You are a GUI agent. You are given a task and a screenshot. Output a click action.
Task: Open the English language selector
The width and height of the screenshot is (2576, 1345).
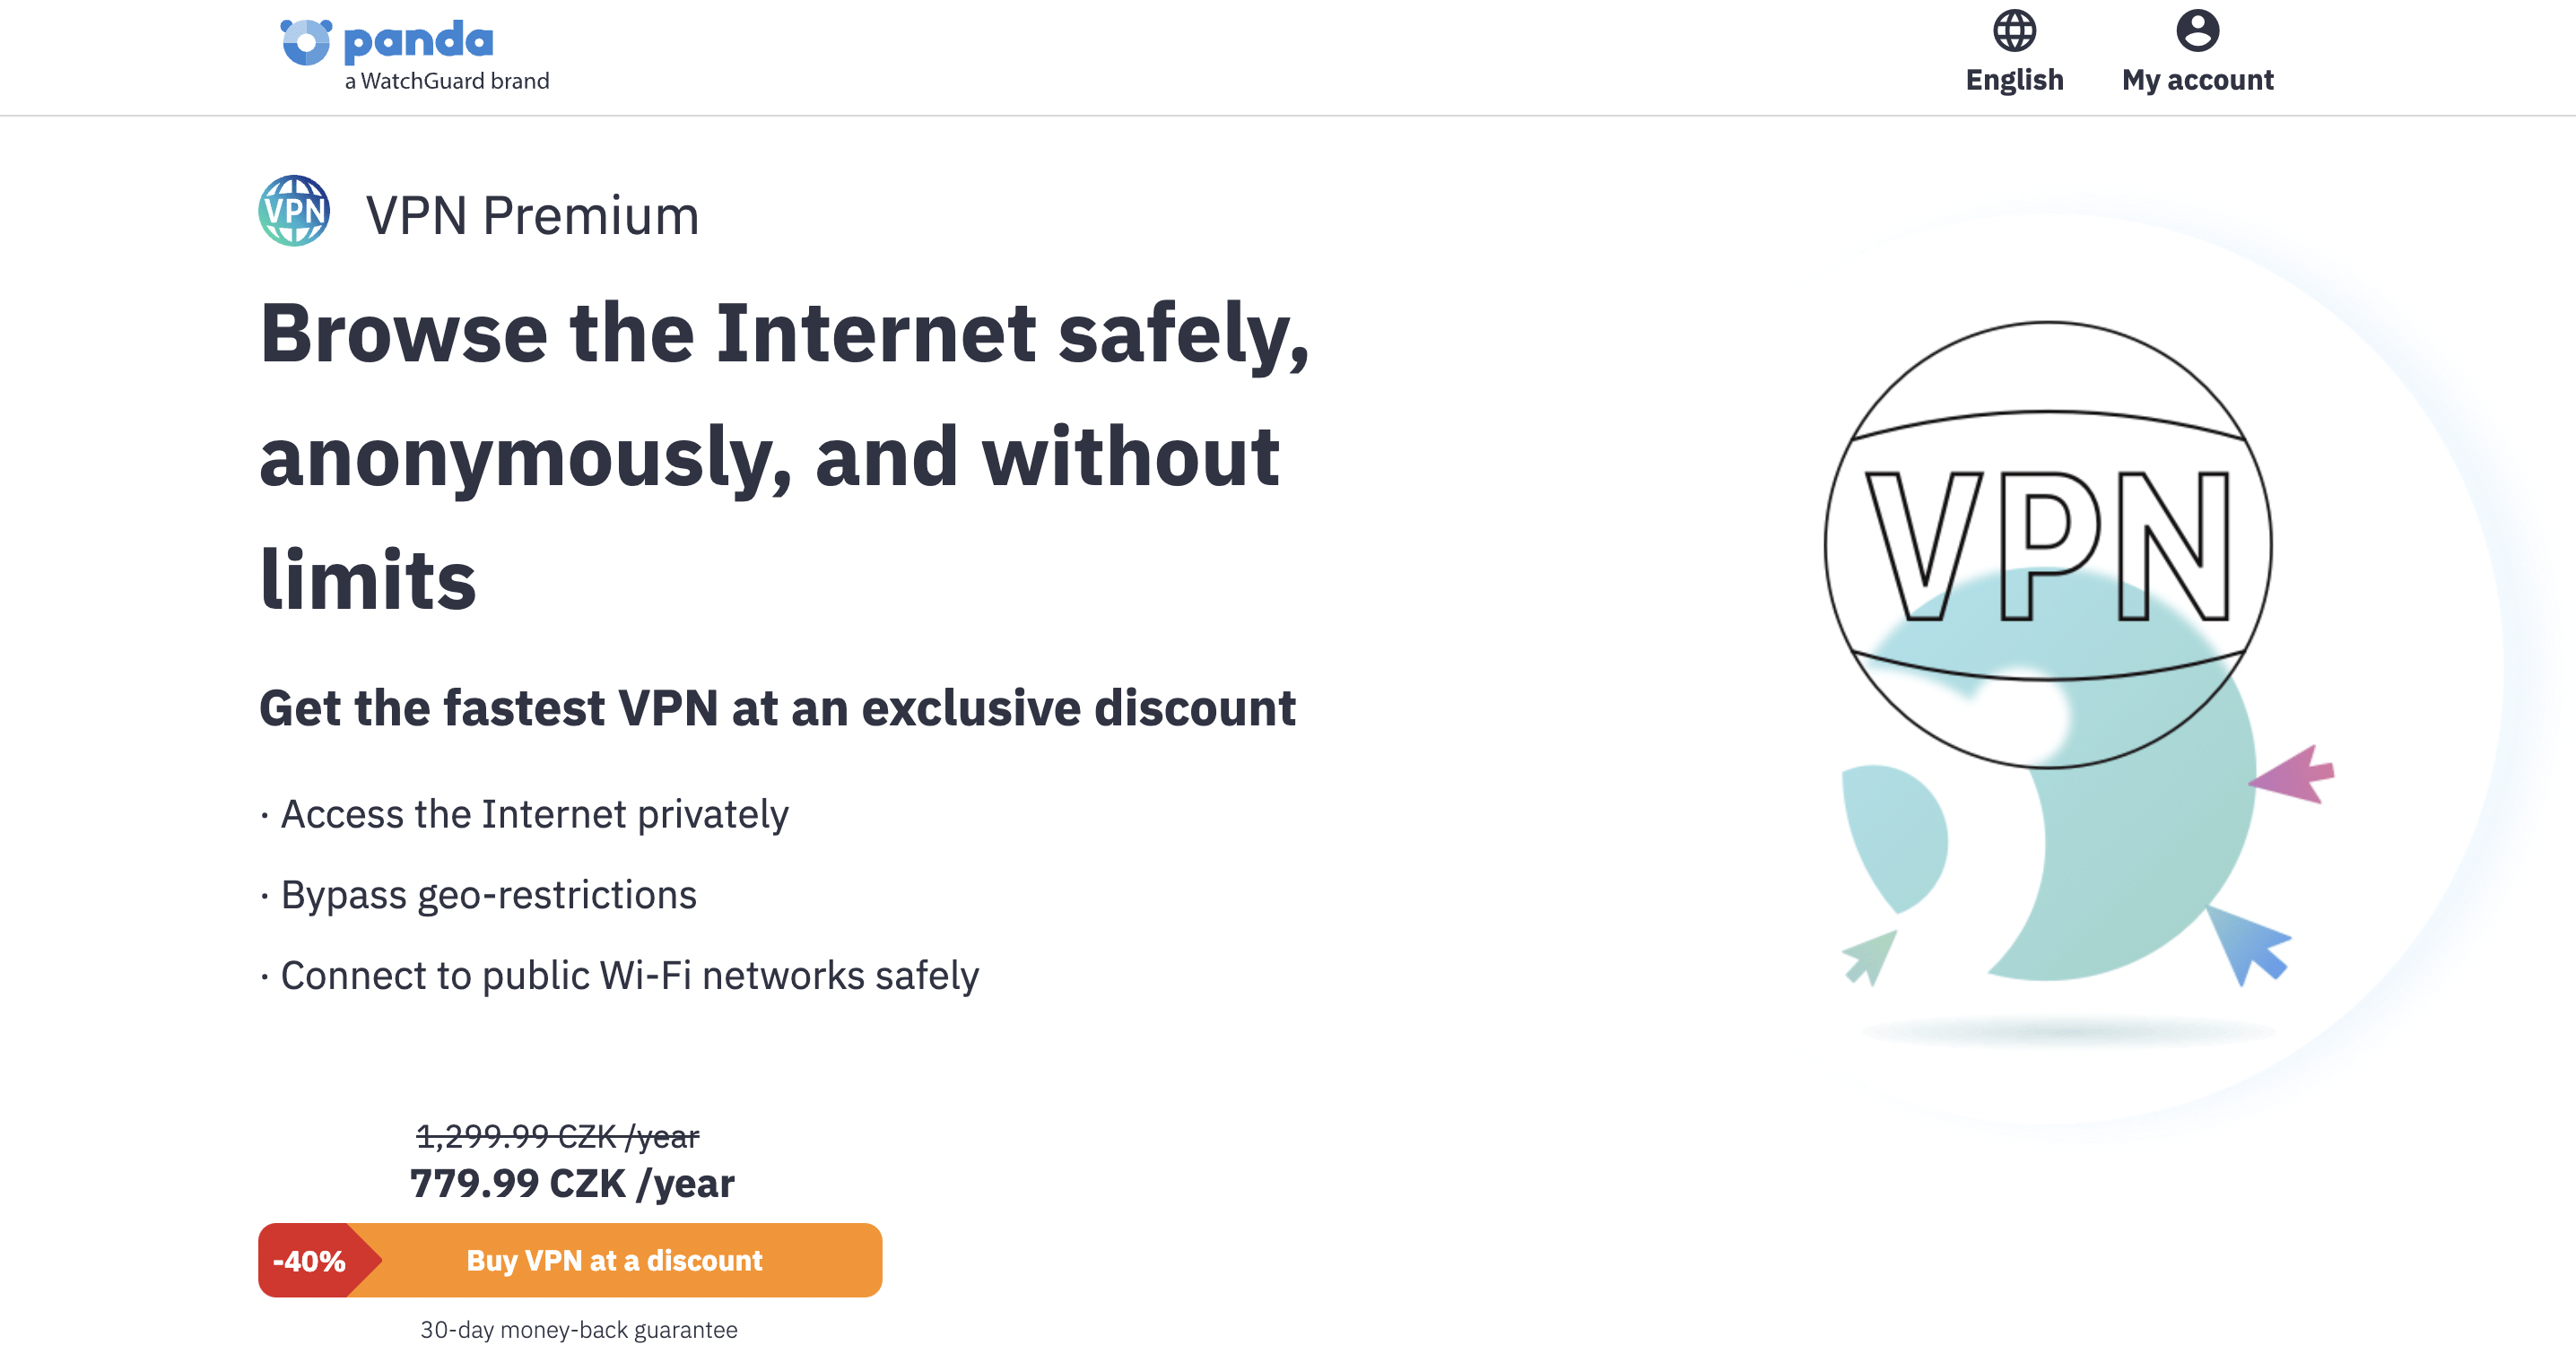click(x=2014, y=80)
